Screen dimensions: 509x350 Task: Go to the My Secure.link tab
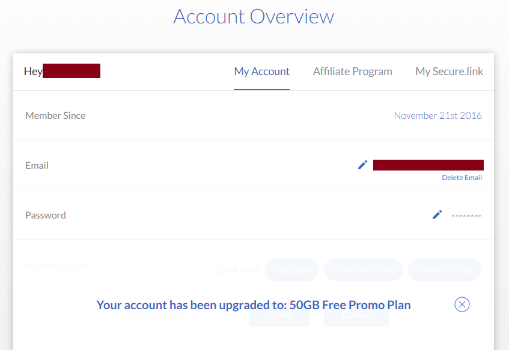(449, 71)
